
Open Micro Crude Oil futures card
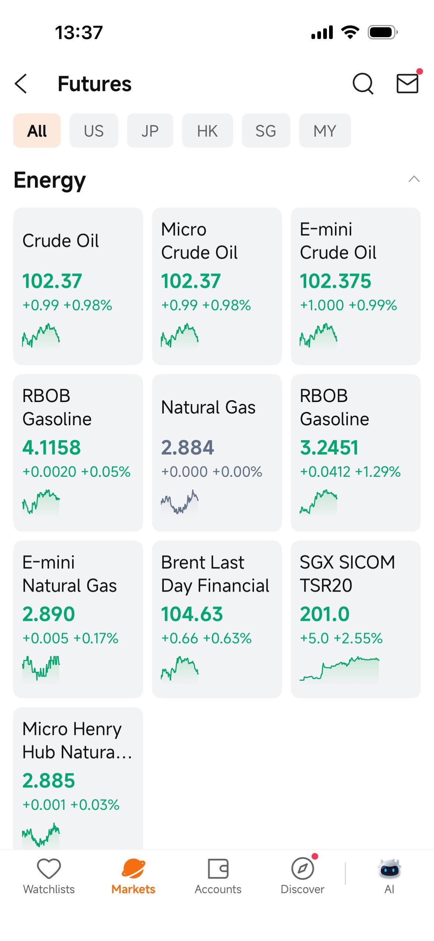[x=217, y=286]
